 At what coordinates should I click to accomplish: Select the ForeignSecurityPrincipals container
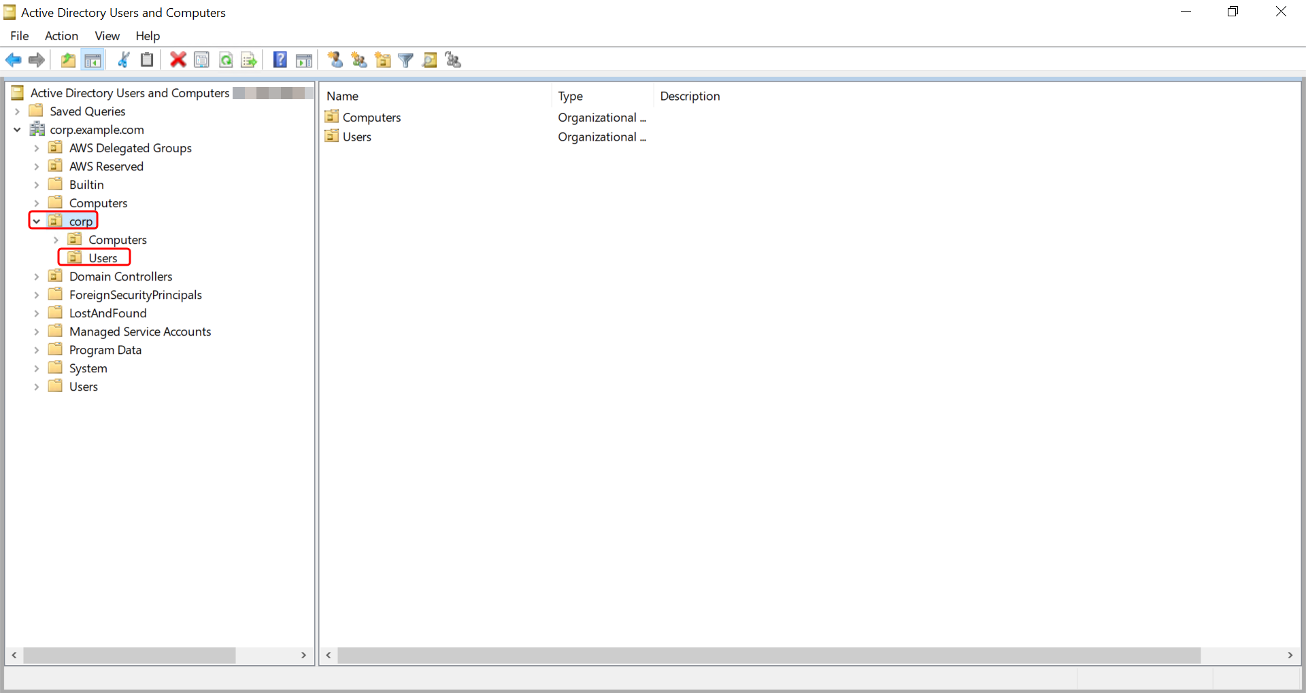pyautogui.click(x=135, y=294)
